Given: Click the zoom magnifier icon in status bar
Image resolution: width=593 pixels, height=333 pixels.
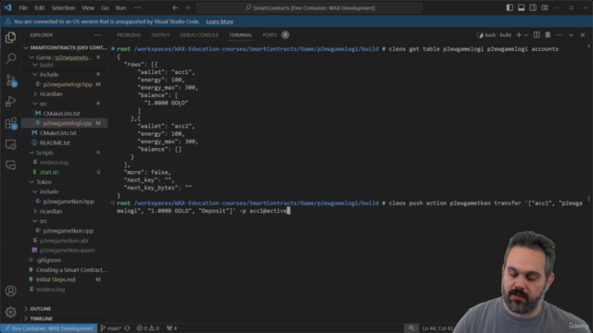Looking at the screenshot, I should (x=411, y=328).
